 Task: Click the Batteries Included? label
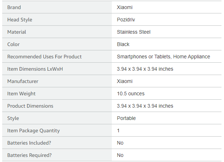pyautogui.click(x=29, y=143)
